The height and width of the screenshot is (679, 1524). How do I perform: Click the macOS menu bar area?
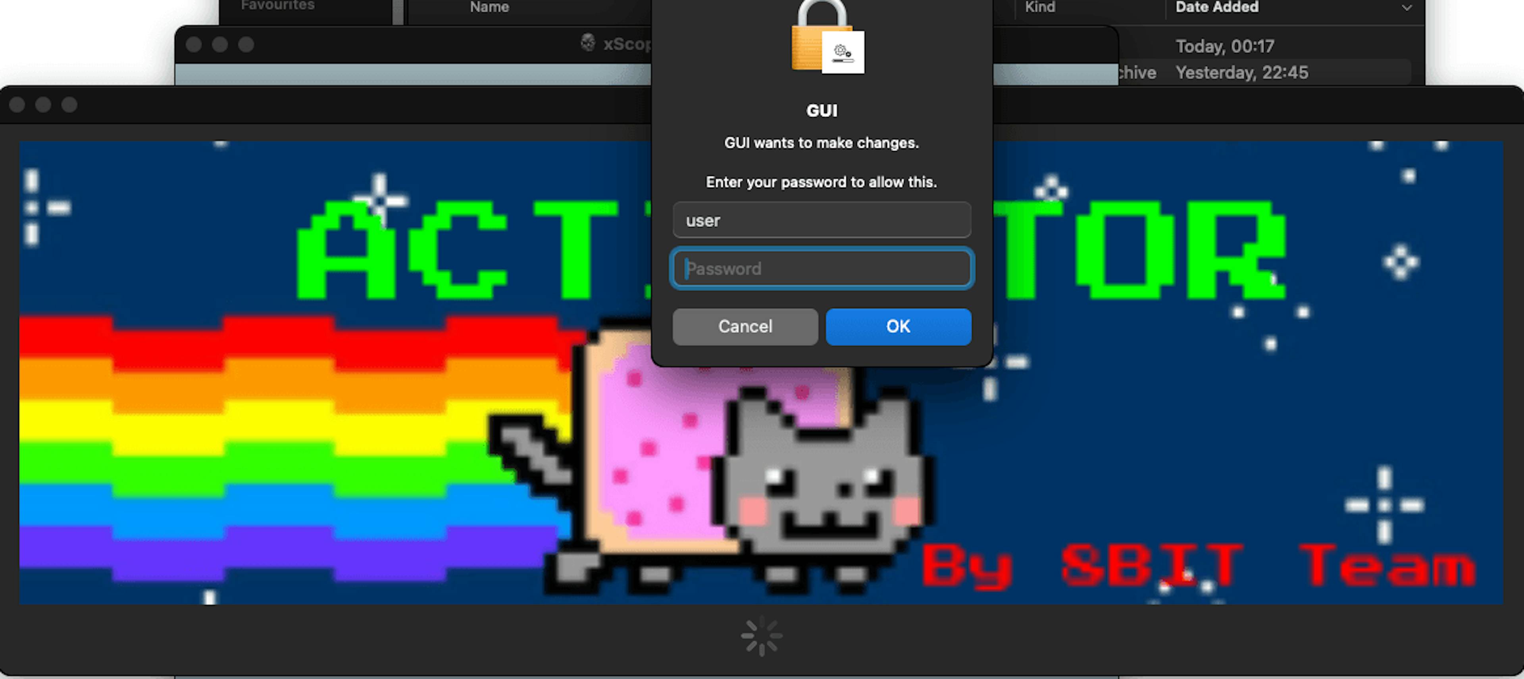762,5
